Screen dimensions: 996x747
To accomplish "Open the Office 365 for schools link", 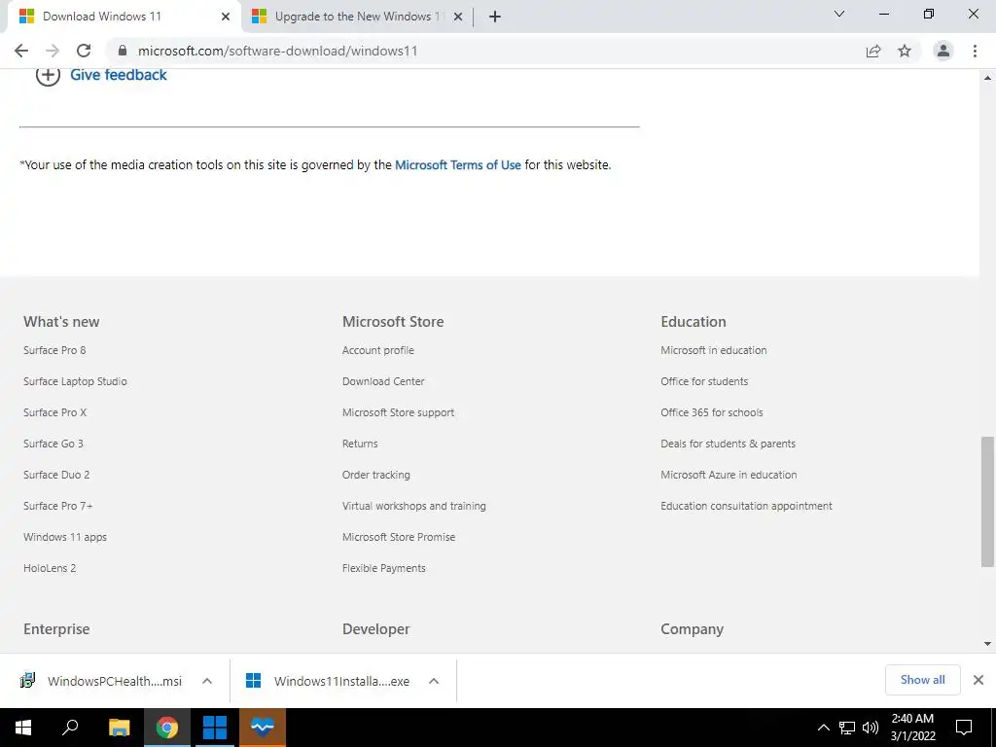I will pyautogui.click(x=711, y=412).
